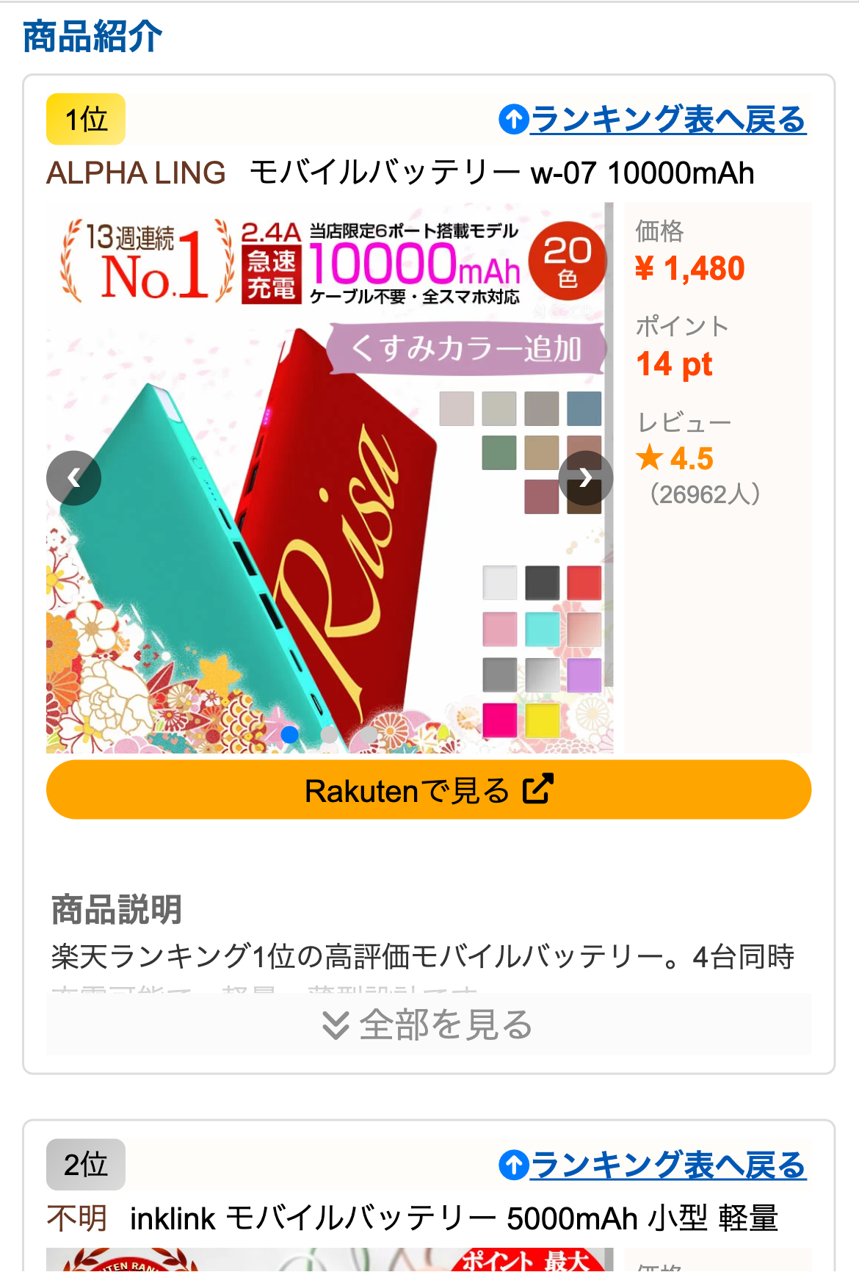Pick the yellow color swatch in the image
Screen dimensions: 859x1272
click(x=543, y=720)
